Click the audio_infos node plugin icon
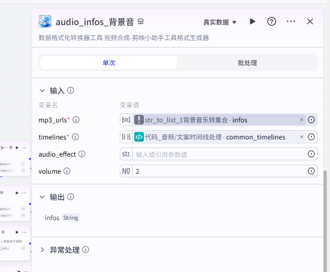This screenshot has width=330, height=272. 45,21
